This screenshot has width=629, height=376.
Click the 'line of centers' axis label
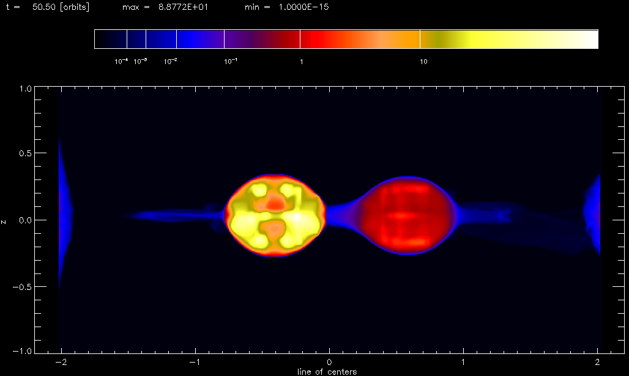point(327,372)
